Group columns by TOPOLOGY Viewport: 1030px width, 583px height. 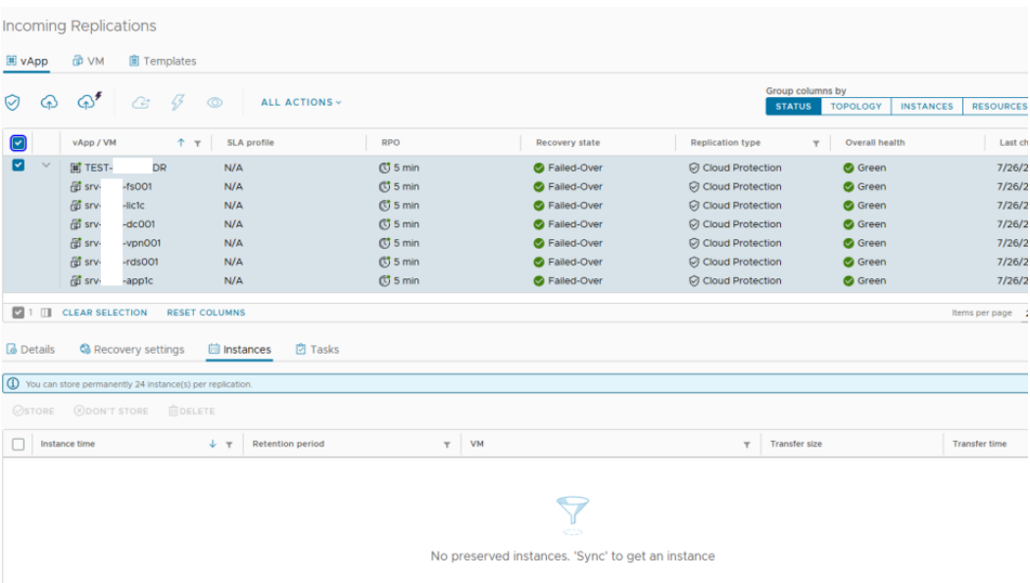tap(856, 106)
